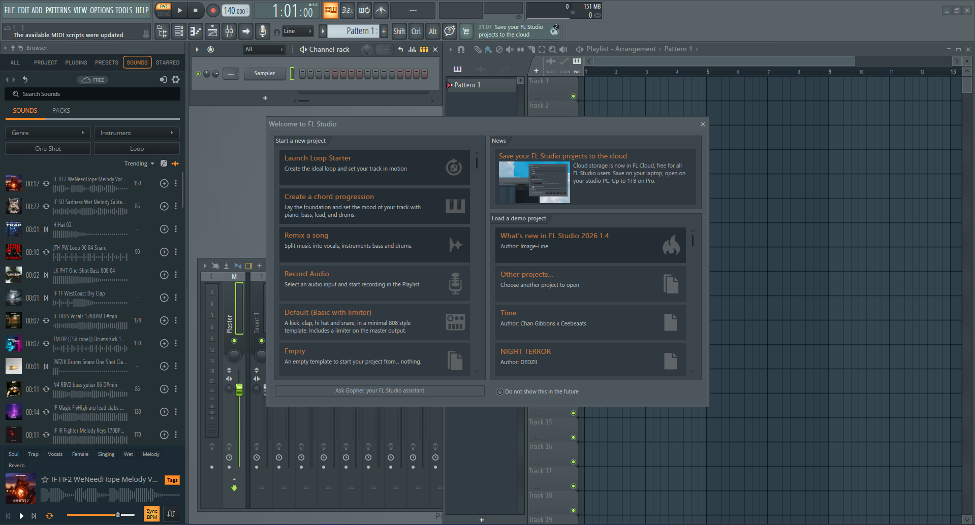Click the microphone icon in the toolbar
Screen dimensions: 975x525
click(x=262, y=31)
